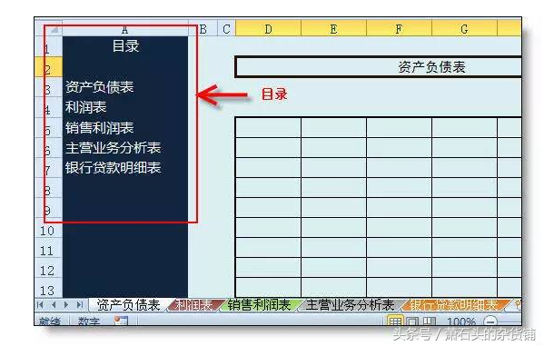Select row 1 header
Viewport: 544px width, 346px height.
pyautogui.click(x=48, y=47)
